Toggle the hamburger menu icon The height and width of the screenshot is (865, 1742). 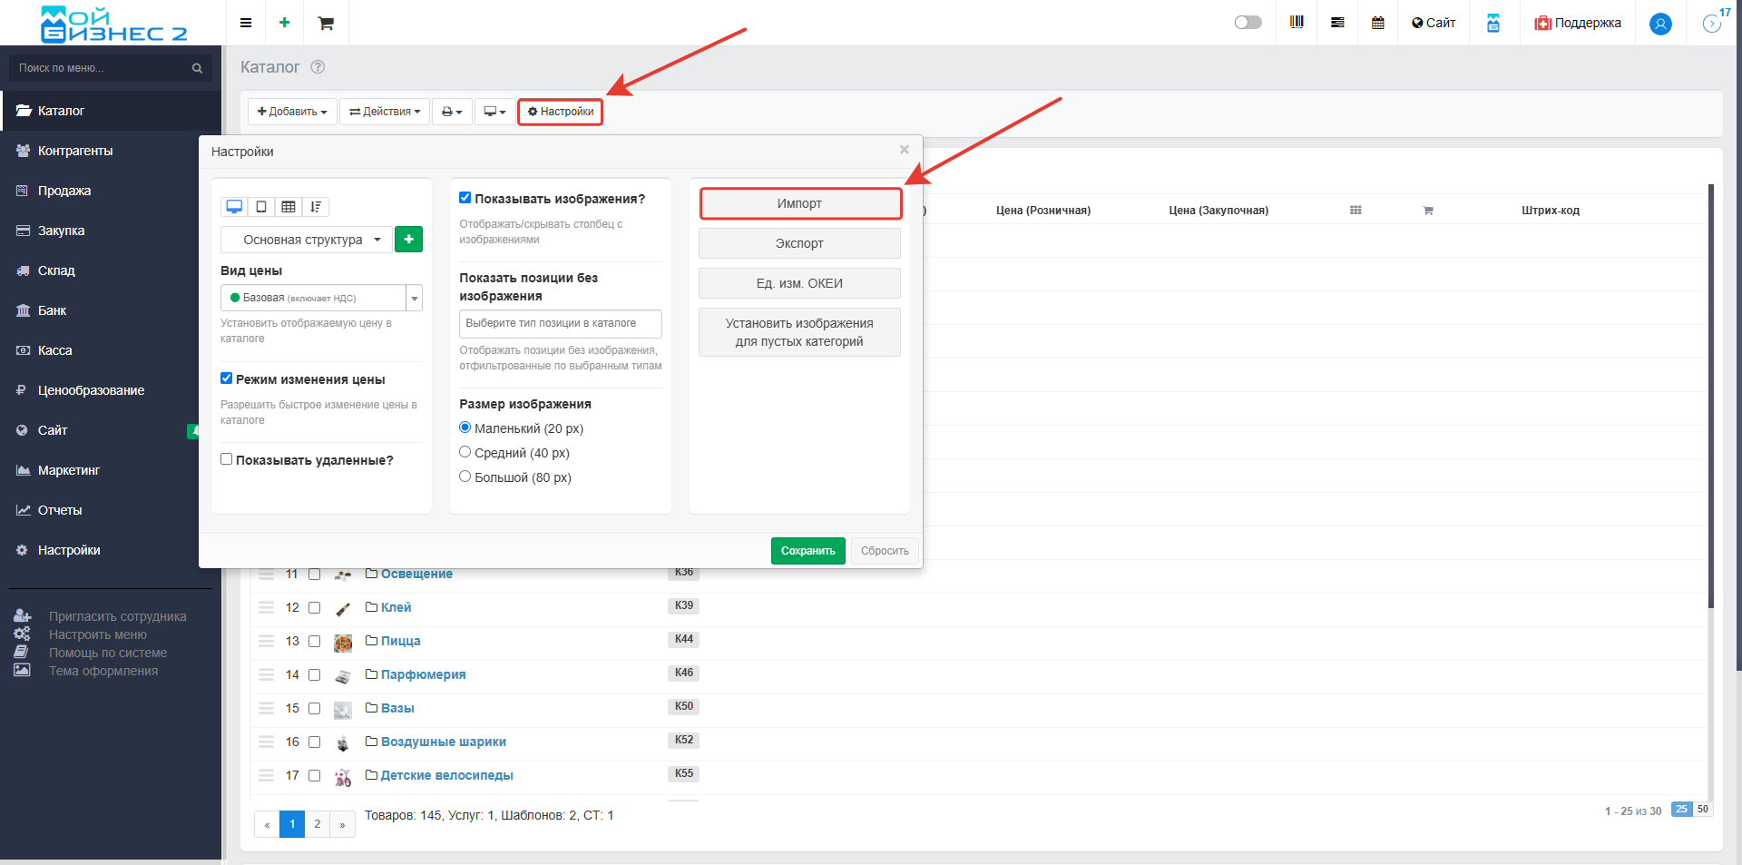(x=246, y=23)
